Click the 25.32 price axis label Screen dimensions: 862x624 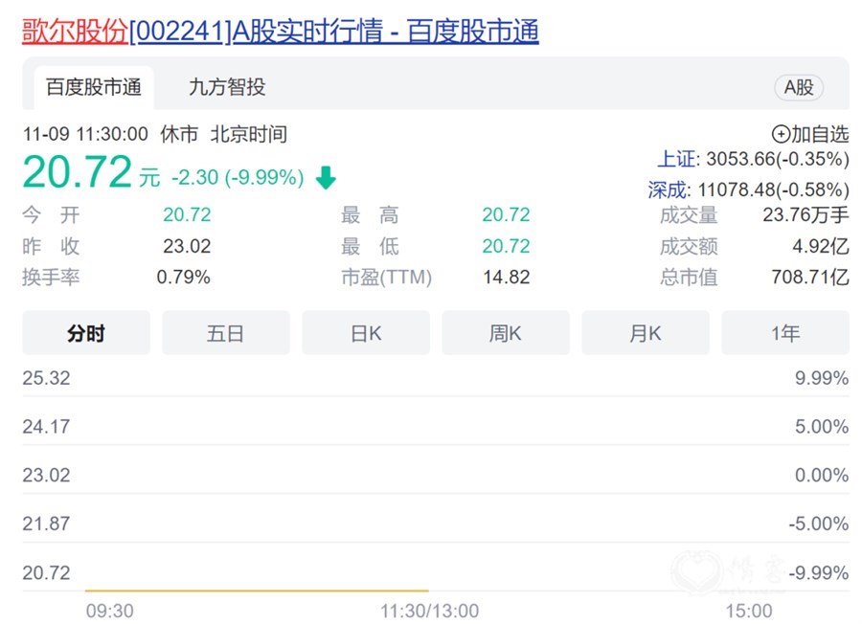46,378
